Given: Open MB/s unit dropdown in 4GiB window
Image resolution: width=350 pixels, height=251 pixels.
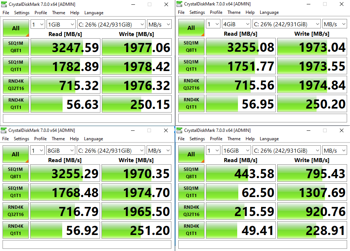Looking at the screenshot, I should tap(334, 24).
